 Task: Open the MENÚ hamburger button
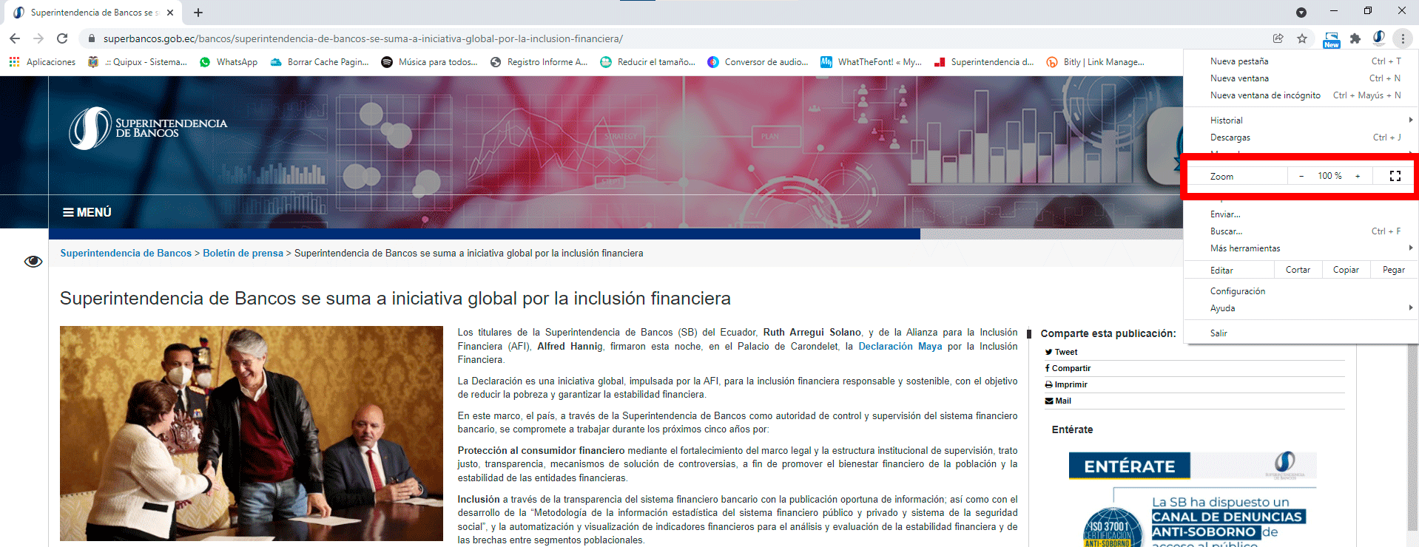[87, 212]
